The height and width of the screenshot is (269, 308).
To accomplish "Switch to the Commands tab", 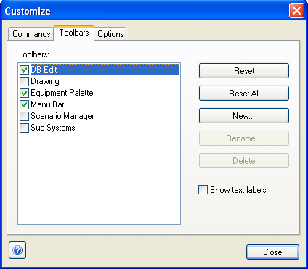I will click(31, 34).
